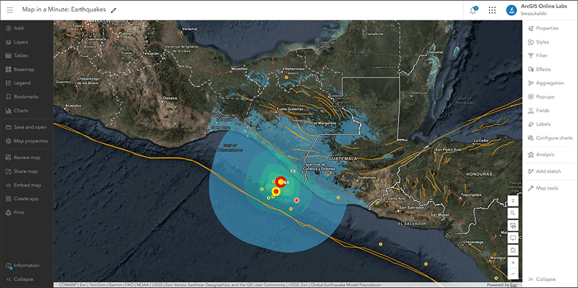Open the Filter panel

coord(537,56)
